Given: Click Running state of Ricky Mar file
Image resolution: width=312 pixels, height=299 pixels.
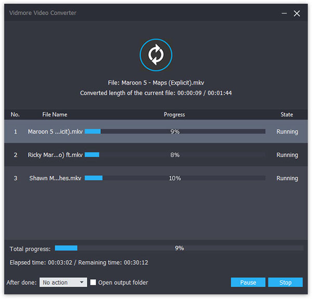Looking at the screenshot, I should point(287,155).
